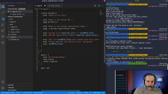Open the Source Control view
Image resolution: width=168 pixels, height=94 pixels.
pos(3,19)
